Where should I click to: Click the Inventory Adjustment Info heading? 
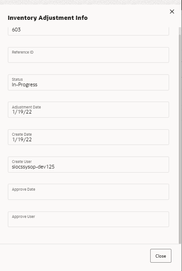[47, 18]
